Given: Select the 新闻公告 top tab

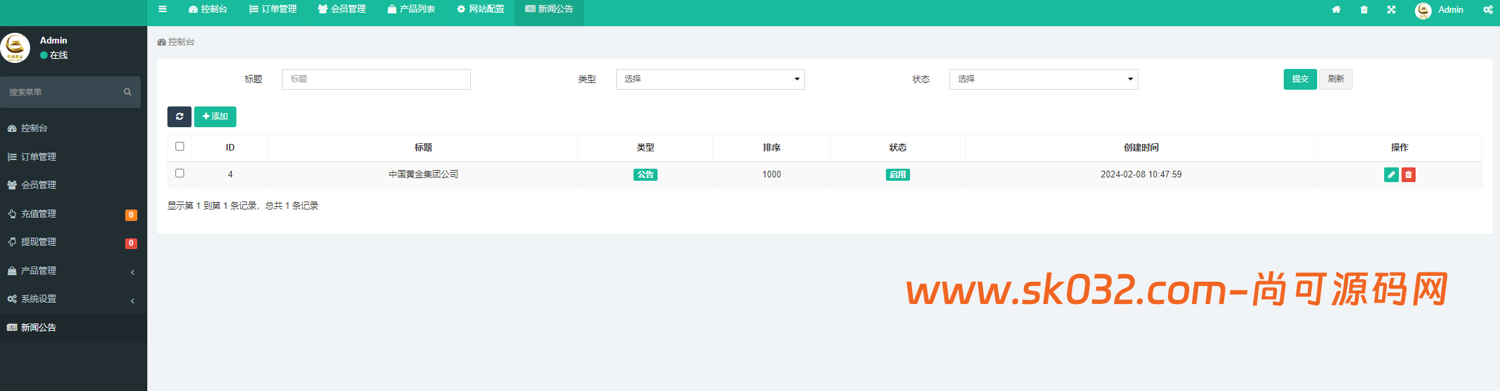Looking at the screenshot, I should 549,9.
